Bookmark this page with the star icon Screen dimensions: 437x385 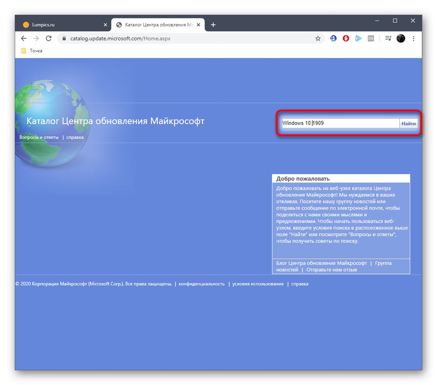[x=318, y=39]
